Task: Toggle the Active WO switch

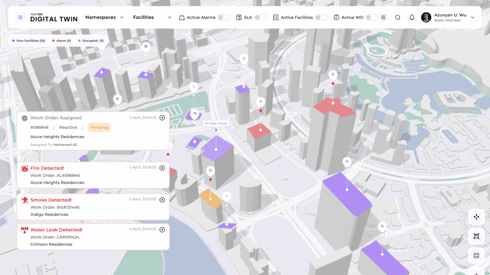Action: click(x=371, y=18)
